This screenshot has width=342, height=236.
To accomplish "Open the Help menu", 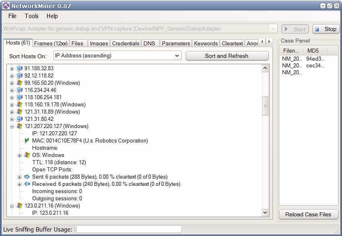I will pos(52,16).
